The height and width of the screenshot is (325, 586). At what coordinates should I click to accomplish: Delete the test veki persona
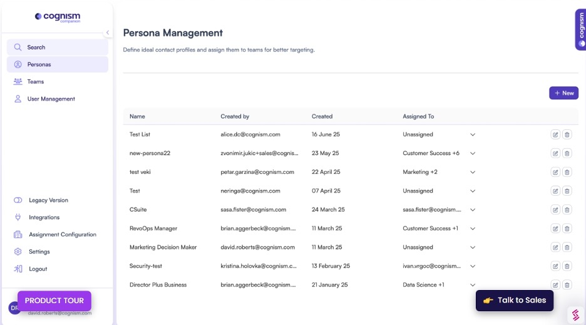point(567,172)
